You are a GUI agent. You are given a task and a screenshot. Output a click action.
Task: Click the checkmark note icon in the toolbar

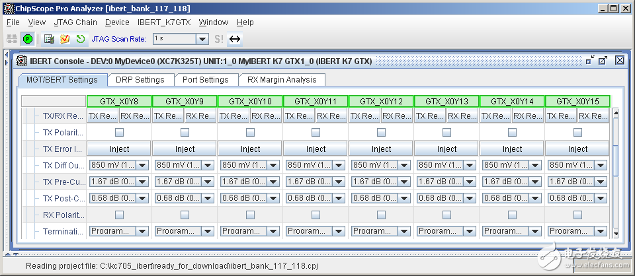click(x=64, y=39)
